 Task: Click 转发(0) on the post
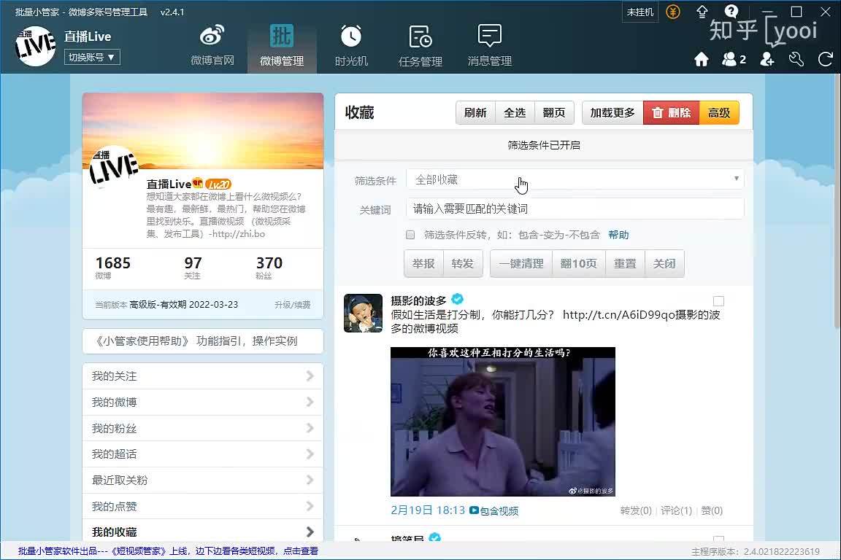[636, 510]
